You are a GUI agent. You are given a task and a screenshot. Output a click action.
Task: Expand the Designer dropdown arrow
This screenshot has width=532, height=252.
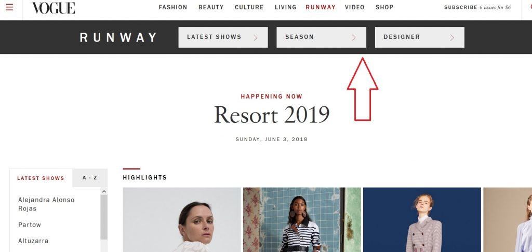pyautogui.click(x=452, y=38)
